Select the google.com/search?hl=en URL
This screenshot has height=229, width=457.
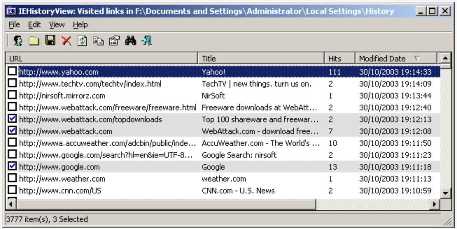pyautogui.click(x=106, y=155)
